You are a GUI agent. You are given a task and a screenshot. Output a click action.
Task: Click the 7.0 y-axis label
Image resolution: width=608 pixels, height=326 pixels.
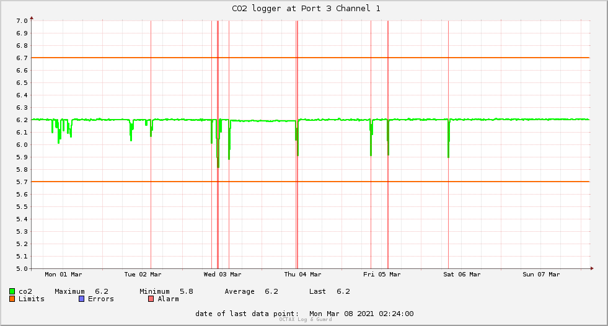coord(22,21)
